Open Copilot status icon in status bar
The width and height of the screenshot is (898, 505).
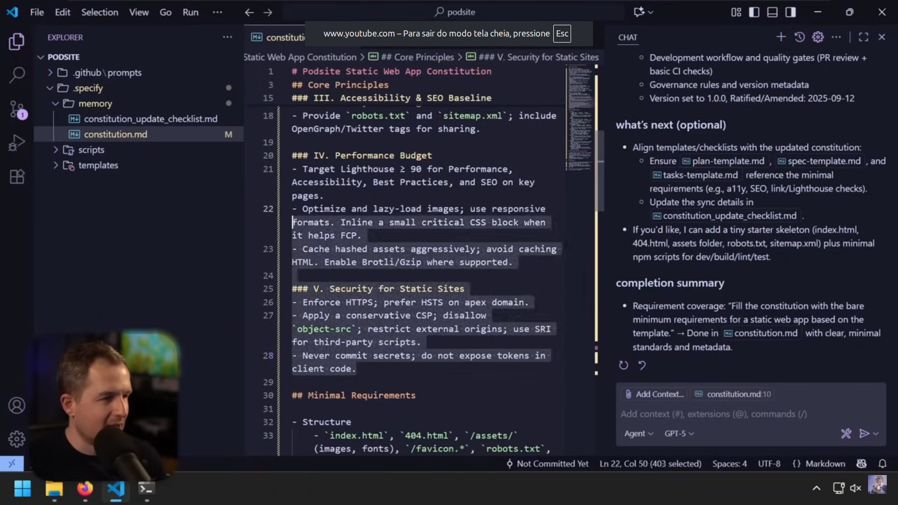point(861,463)
